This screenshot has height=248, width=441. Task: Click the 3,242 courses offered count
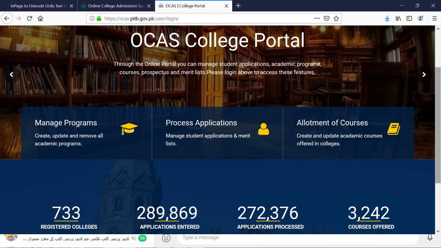point(369,213)
